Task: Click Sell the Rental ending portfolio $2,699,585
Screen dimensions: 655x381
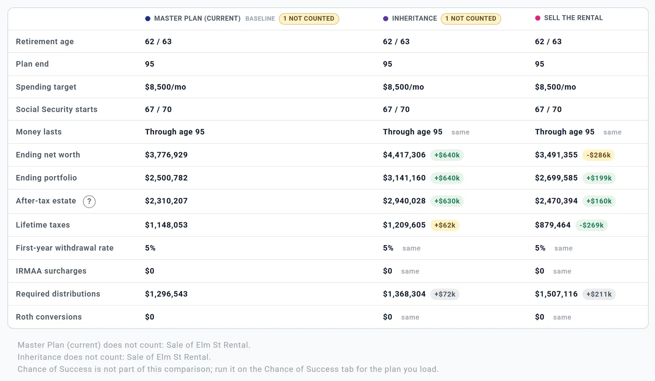Action: [x=556, y=178]
